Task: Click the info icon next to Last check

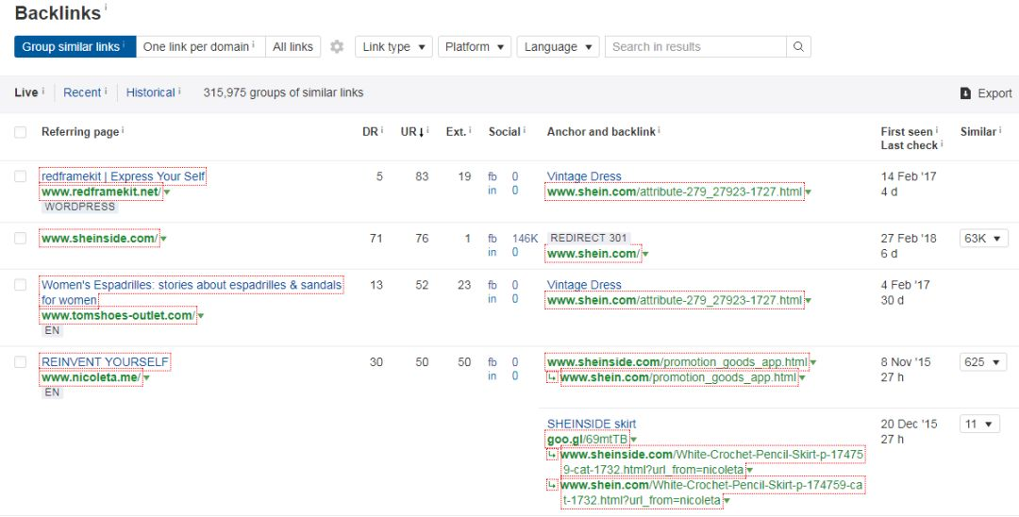Action: pyautogui.click(x=942, y=143)
